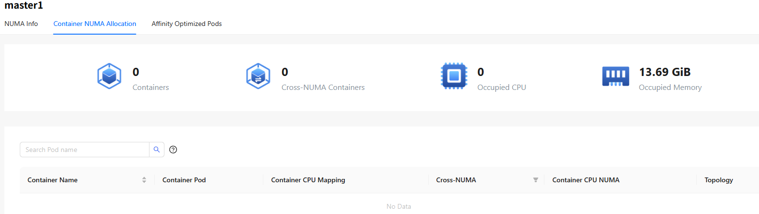Click the Occupied Memory RAM icon
This screenshot has width=759, height=214.
tap(616, 76)
